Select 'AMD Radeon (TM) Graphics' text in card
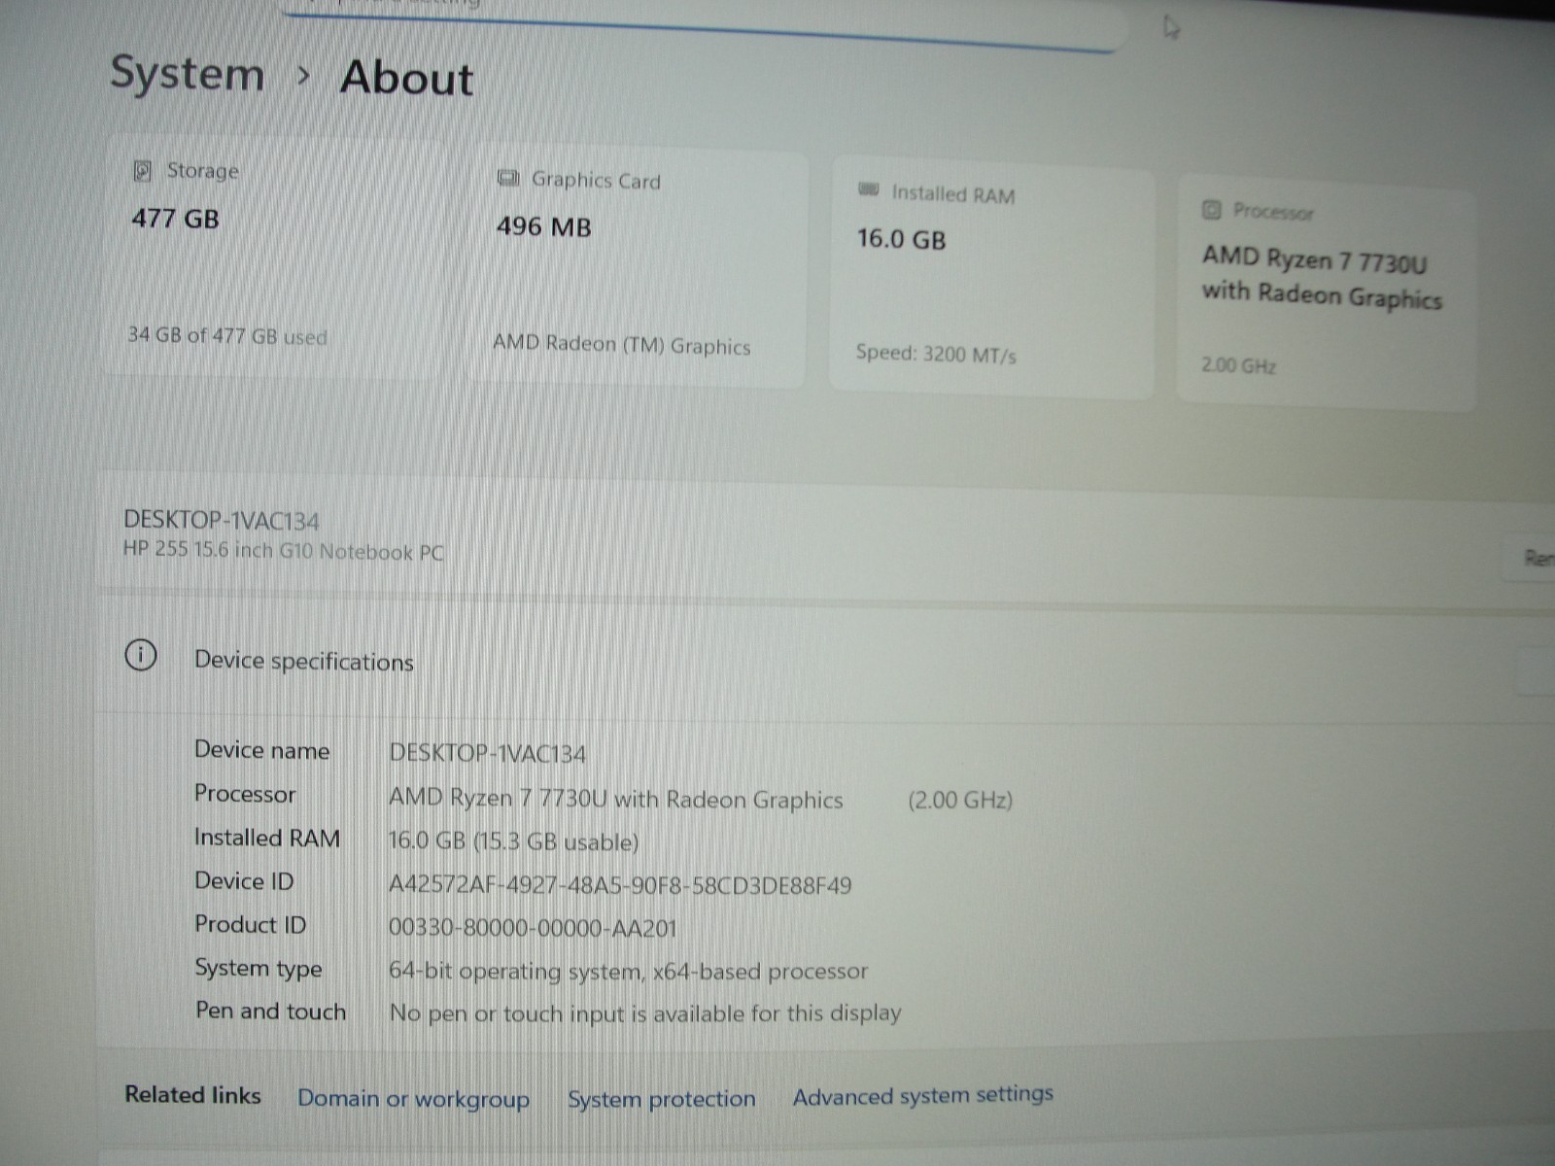This screenshot has width=1555, height=1166. 621,345
